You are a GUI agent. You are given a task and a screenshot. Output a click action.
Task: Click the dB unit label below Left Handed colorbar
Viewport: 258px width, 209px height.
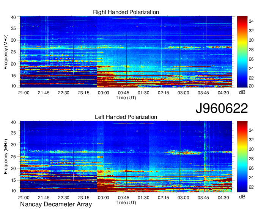(242, 197)
